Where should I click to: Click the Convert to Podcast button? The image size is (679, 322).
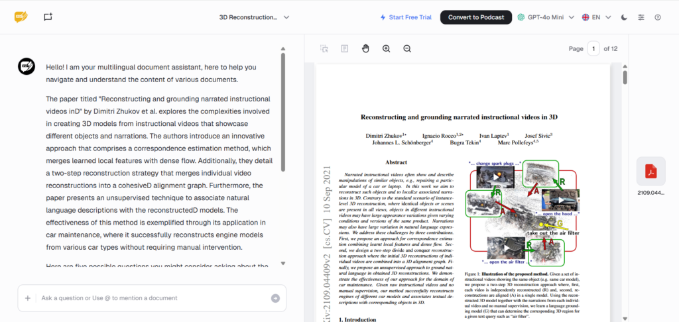pyautogui.click(x=476, y=17)
